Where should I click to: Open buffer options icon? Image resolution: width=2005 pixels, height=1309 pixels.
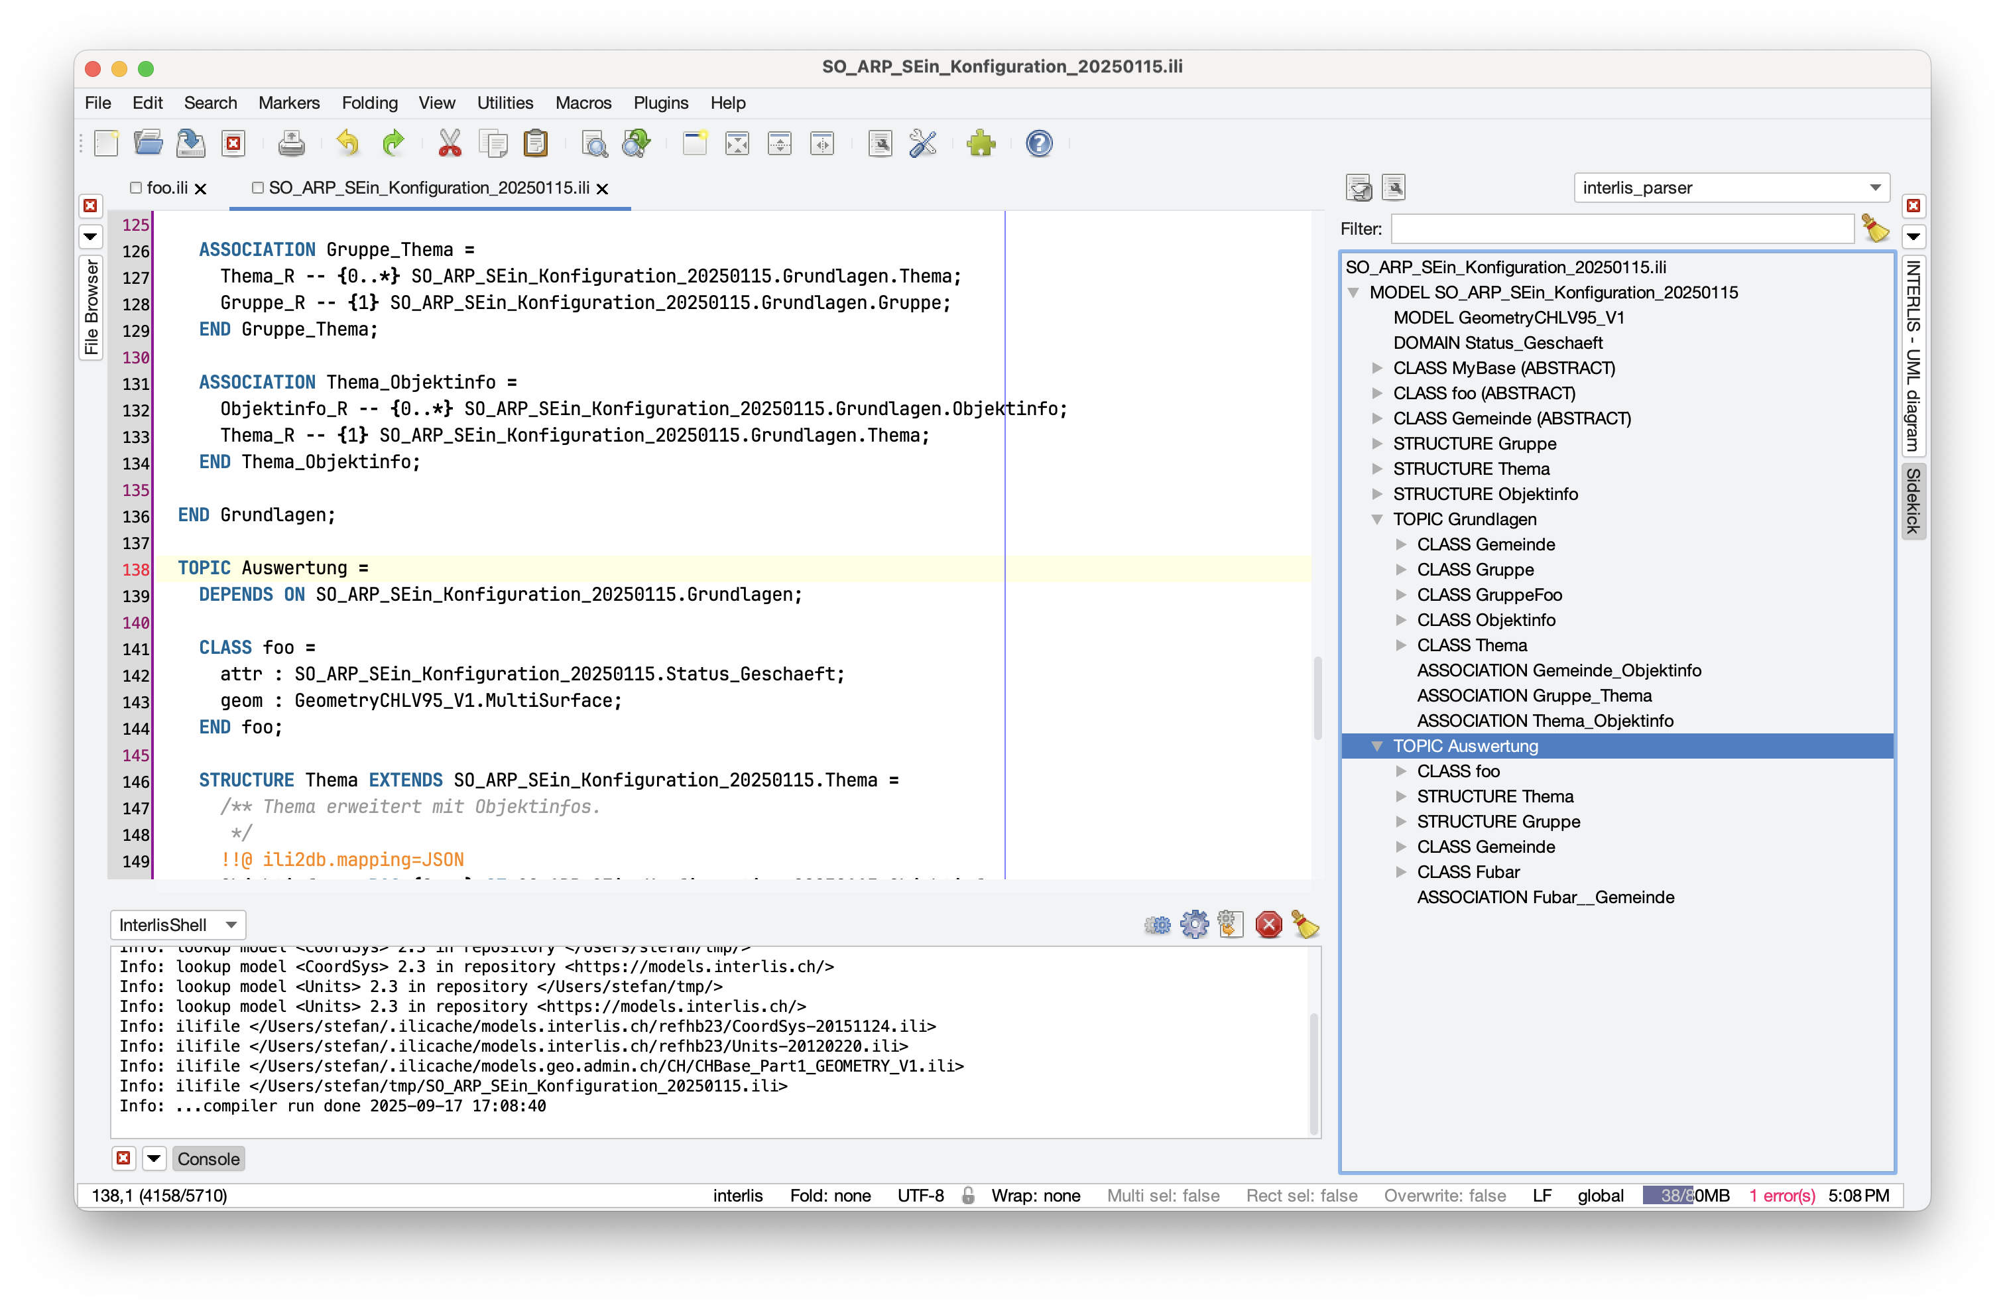click(x=881, y=143)
